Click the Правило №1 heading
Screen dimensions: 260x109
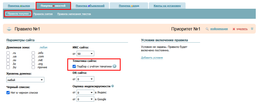(x=27, y=29)
